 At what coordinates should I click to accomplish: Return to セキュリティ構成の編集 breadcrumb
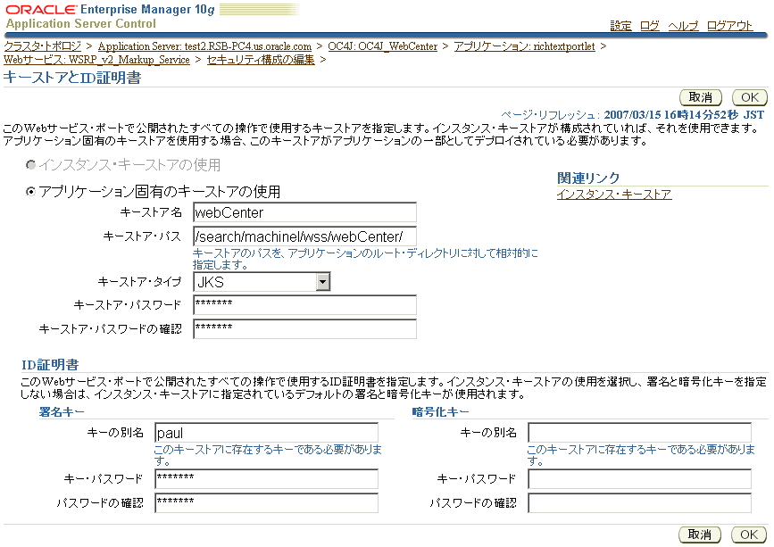coord(261,59)
